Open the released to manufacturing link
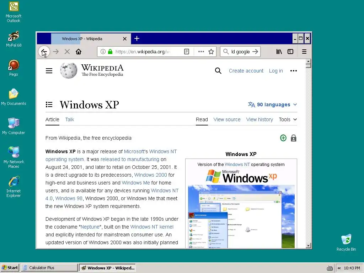This screenshot has width=364, height=273. coord(130,160)
